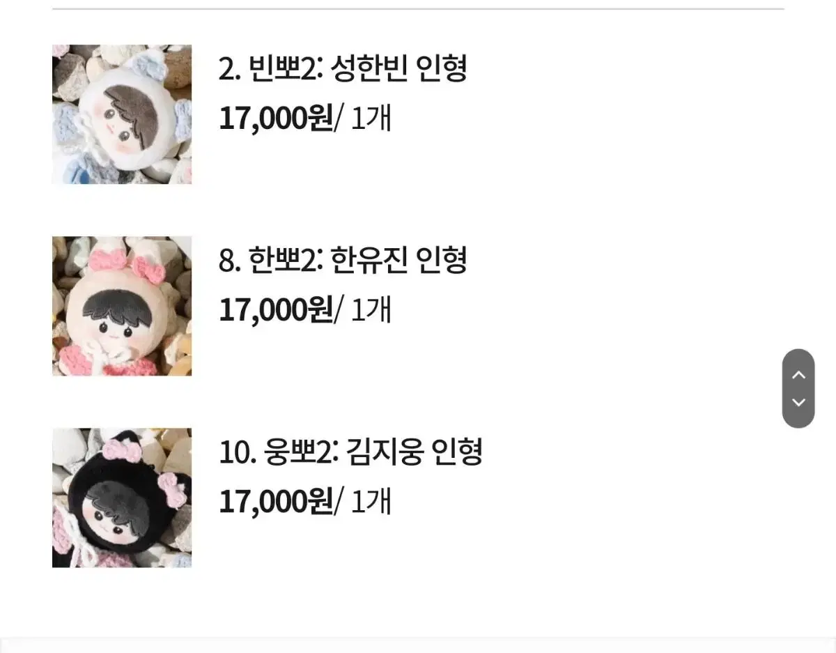The height and width of the screenshot is (653, 836).
Task: Open the '10. 웅뽀2: 김지웅 인형' item title
Action: pyautogui.click(x=350, y=452)
